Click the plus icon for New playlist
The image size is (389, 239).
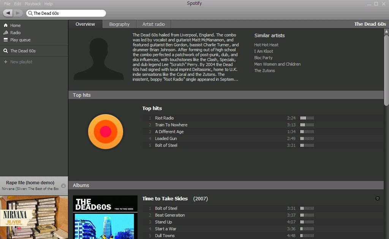pos(6,62)
